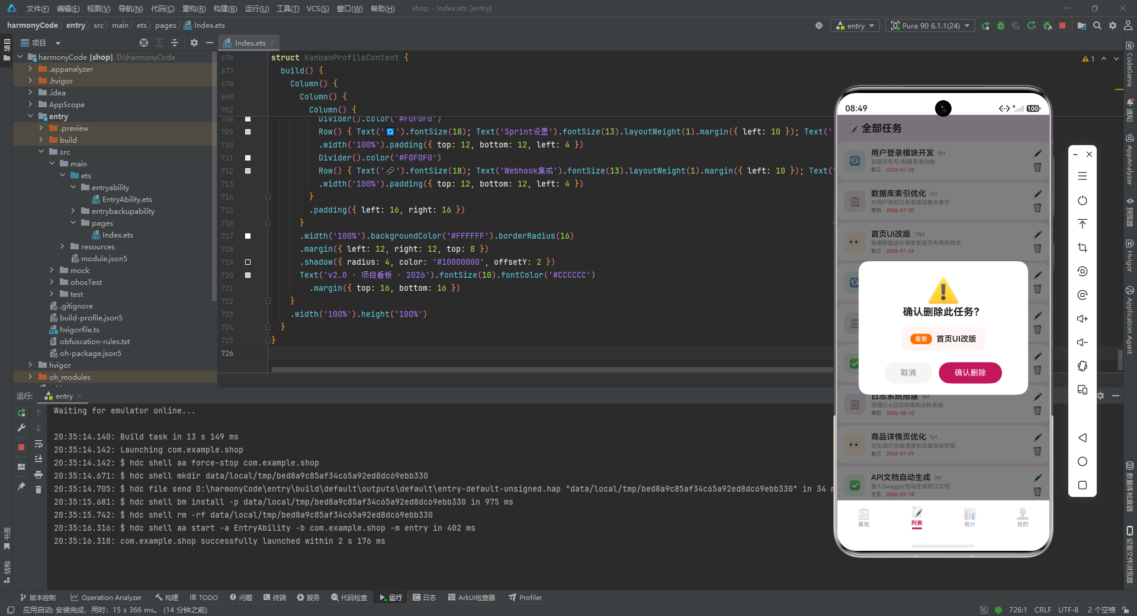Open the entry run configuration dropdown
Viewport: 1137px width, 616px height.
pos(855,25)
